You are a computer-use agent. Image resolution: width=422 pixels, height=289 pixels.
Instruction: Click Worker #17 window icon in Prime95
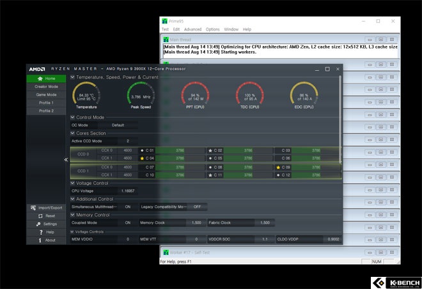click(x=166, y=253)
